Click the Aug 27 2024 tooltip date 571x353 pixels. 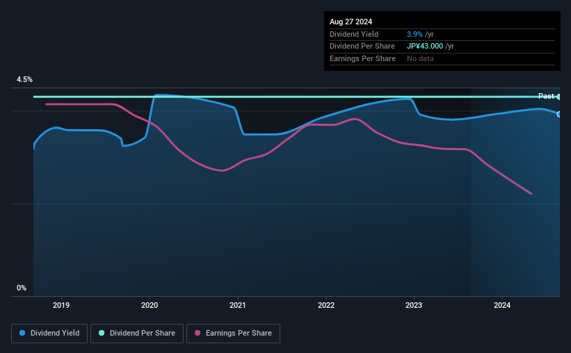(x=351, y=22)
